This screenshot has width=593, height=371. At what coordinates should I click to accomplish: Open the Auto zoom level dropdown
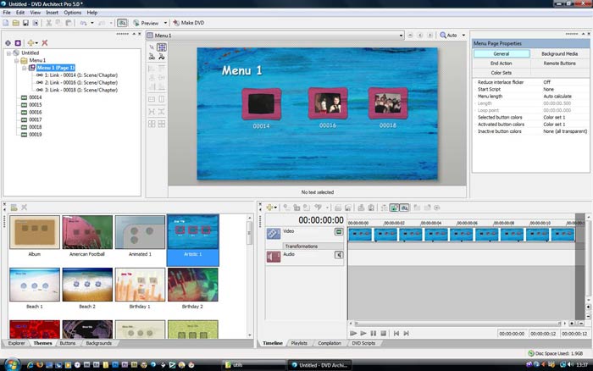[463, 36]
